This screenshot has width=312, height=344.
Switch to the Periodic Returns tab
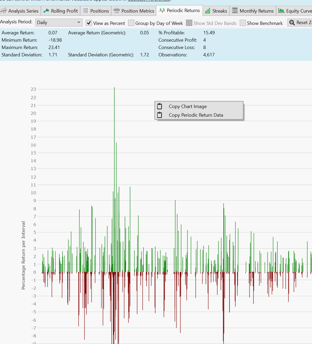[180, 10]
